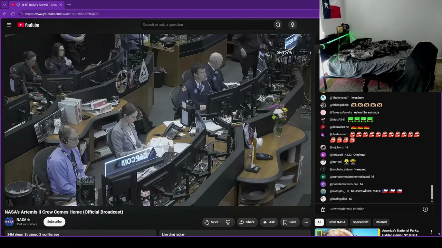This screenshot has width=442, height=248.
Task: Click the 24M views description text
Action: click(x=33, y=235)
